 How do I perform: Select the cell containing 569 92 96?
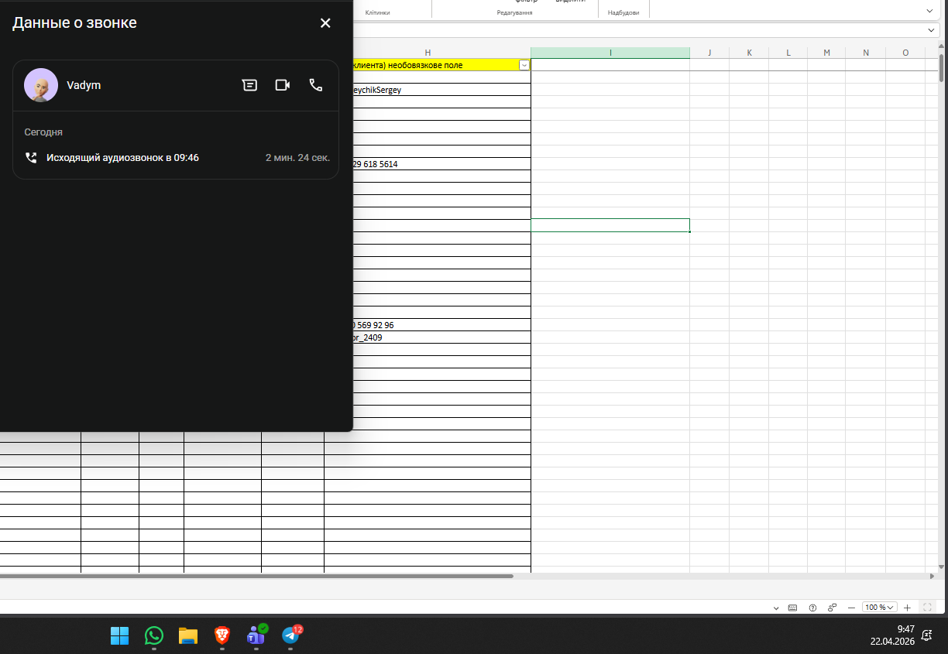point(441,325)
